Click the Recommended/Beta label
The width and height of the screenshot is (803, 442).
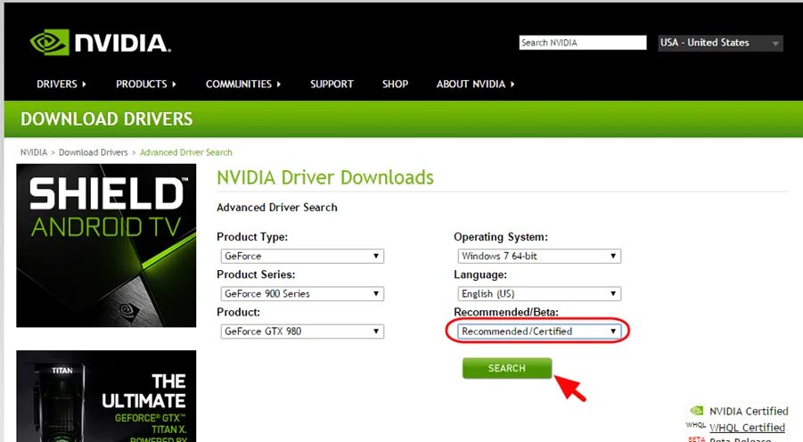[x=506, y=312]
